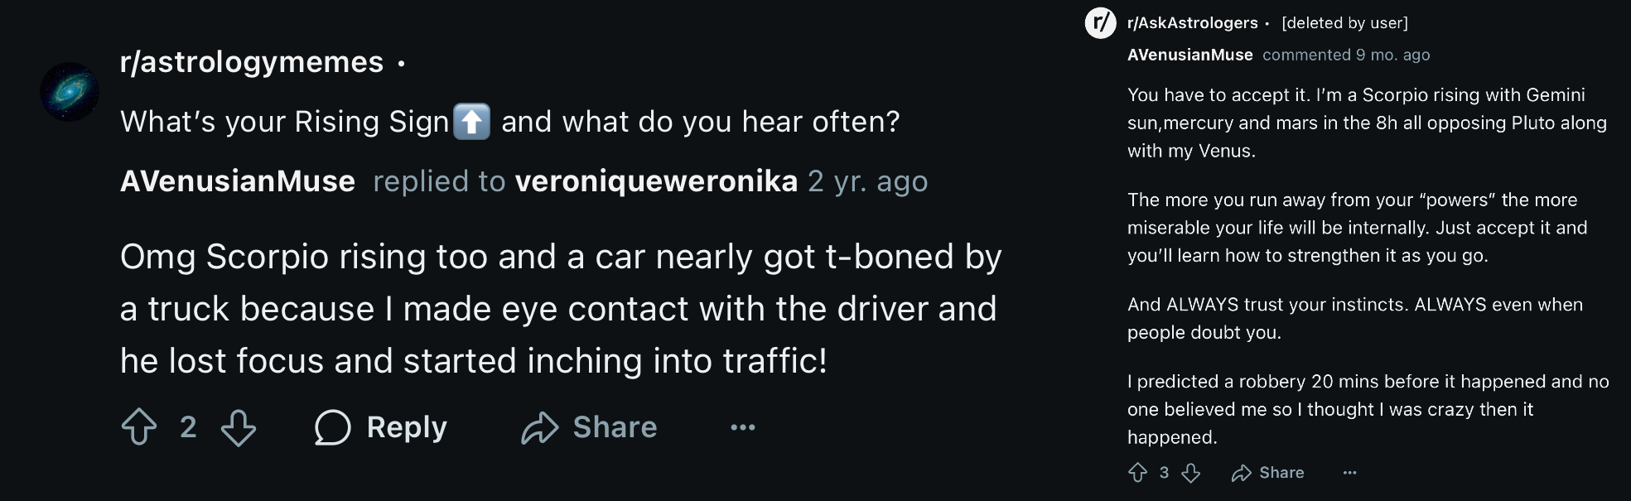Image resolution: width=1631 pixels, height=501 pixels.
Task: Upvote the AskAstrologers comment
Action: 1138,473
